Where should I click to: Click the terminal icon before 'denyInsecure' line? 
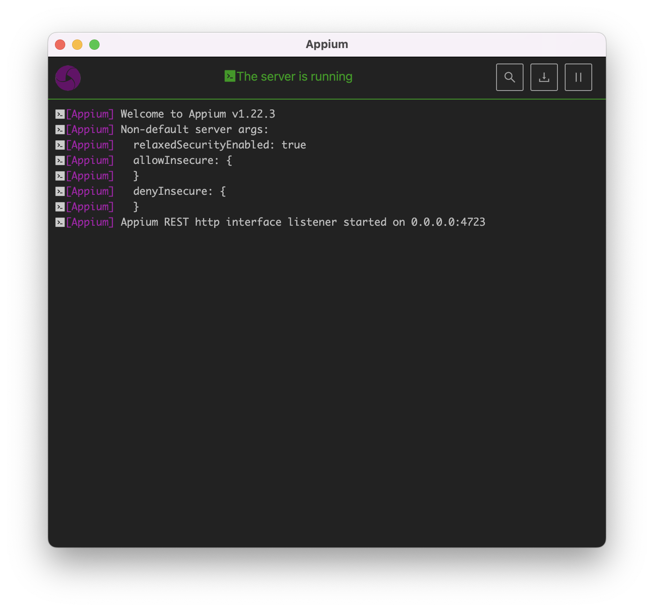(59, 191)
